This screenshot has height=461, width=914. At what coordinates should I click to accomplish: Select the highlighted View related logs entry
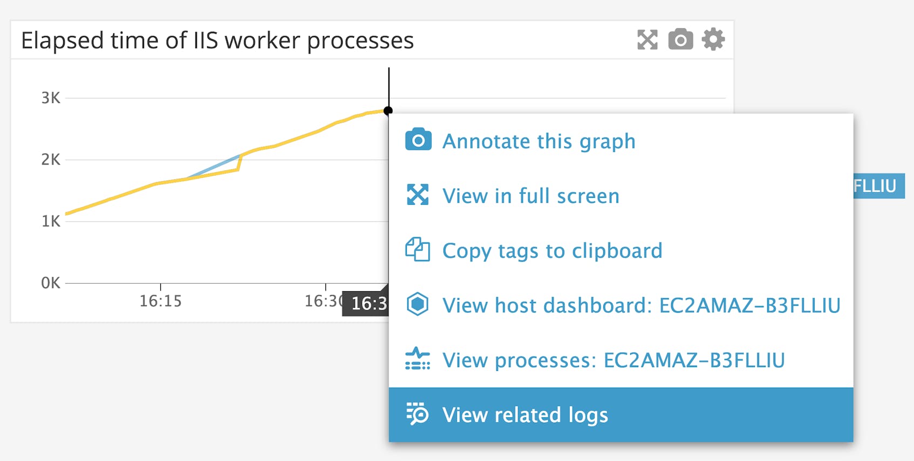525,415
